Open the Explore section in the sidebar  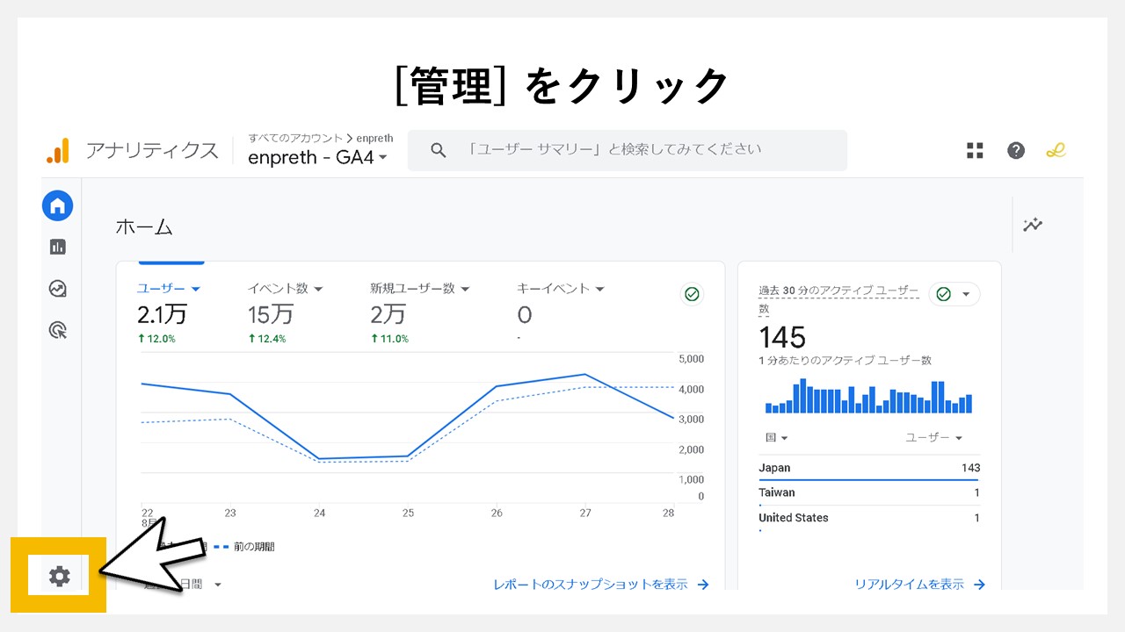click(58, 288)
